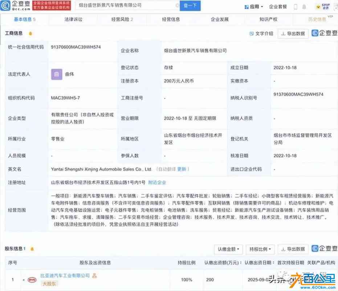Switch to 企业发展 tab
This screenshot has height=291, width=338.
tap(219, 19)
